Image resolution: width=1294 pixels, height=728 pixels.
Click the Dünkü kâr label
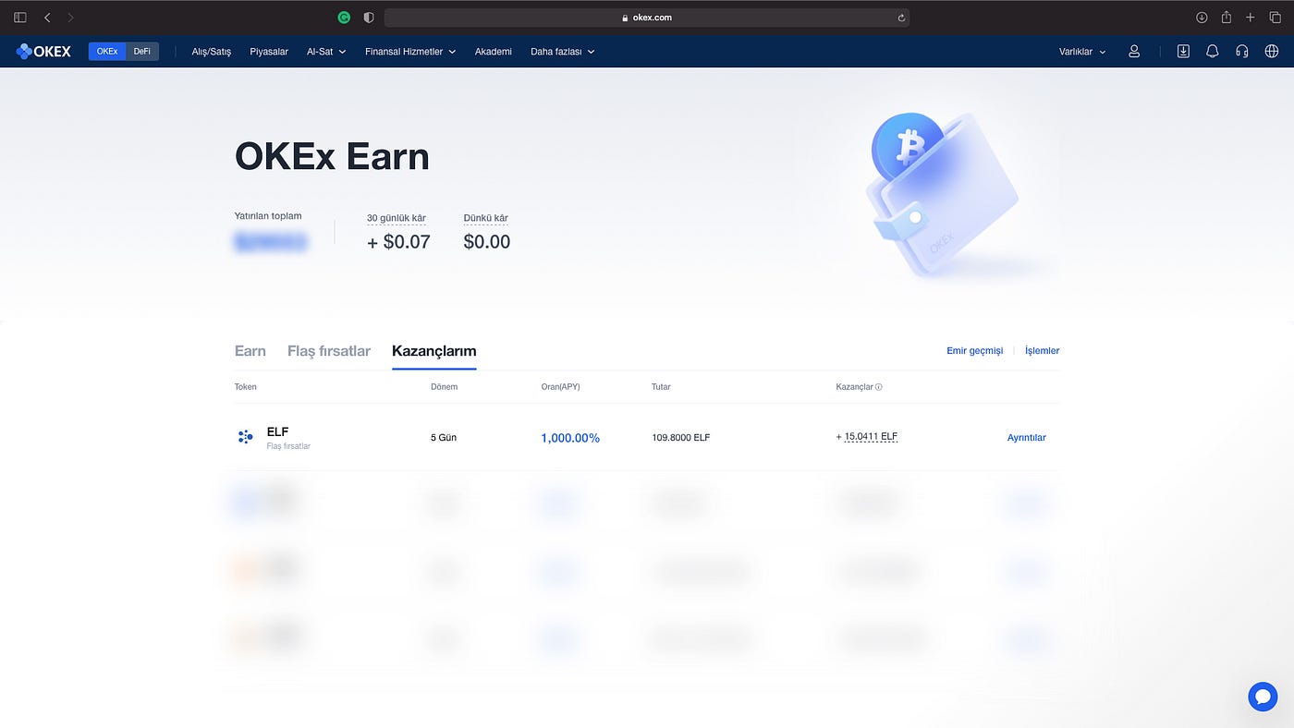tap(486, 218)
